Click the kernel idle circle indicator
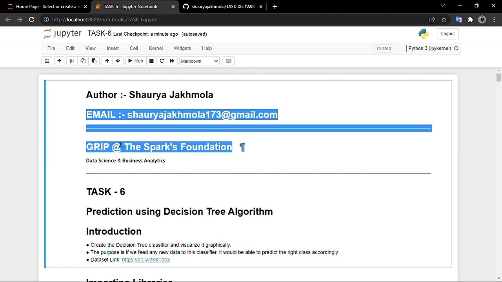The height and width of the screenshot is (282, 502). coord(456,49)
